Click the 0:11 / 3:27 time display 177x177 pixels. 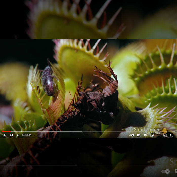point(26,135)
